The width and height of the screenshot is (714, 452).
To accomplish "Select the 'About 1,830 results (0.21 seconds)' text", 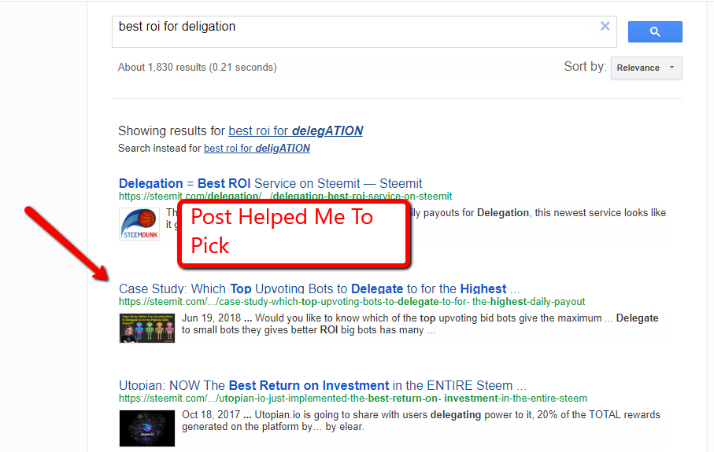I will (x=197, y=68).
